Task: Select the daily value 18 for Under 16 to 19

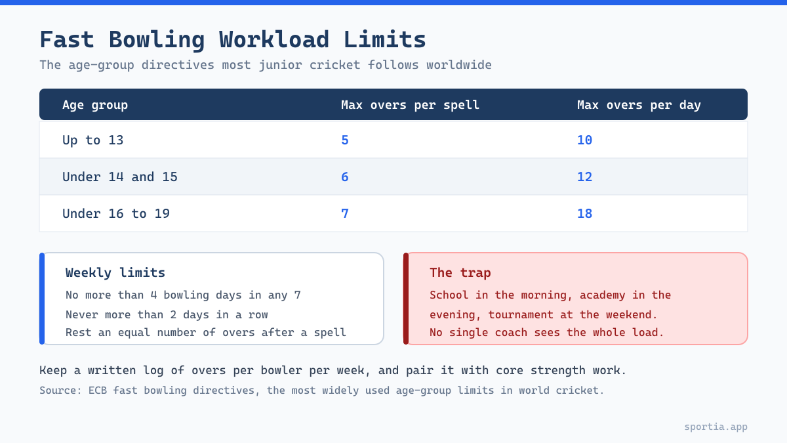Action: (585, 213)
